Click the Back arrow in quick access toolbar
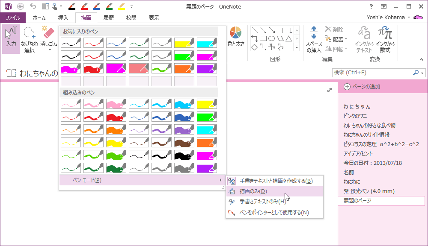 point(21,6)
